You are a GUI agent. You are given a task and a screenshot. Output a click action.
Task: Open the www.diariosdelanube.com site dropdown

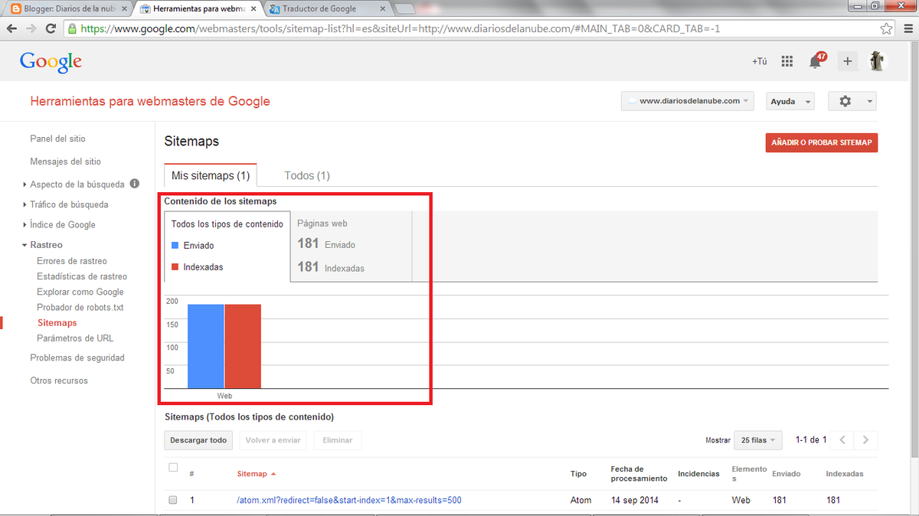pos(687,101)
